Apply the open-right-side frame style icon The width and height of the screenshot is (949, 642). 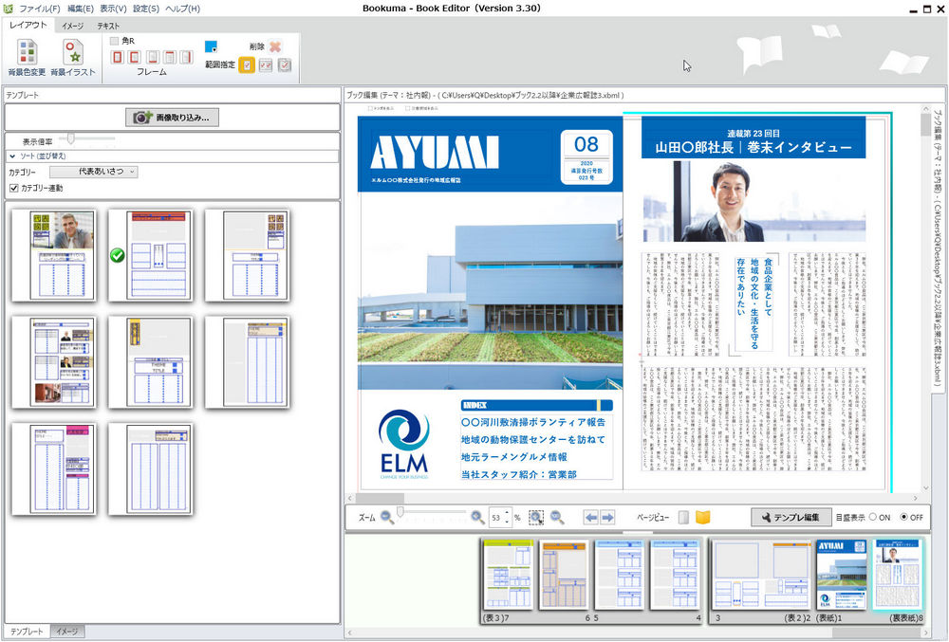click(x=135, y=58)
